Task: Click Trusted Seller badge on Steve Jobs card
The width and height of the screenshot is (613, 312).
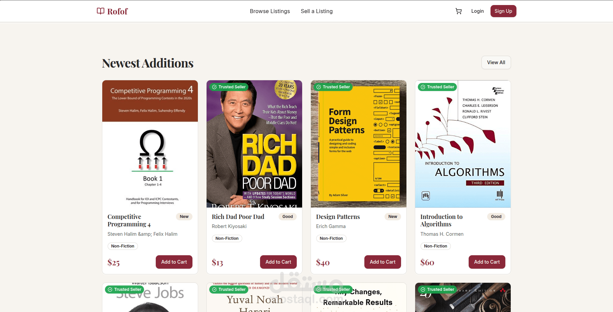Action: click(124, 289)
